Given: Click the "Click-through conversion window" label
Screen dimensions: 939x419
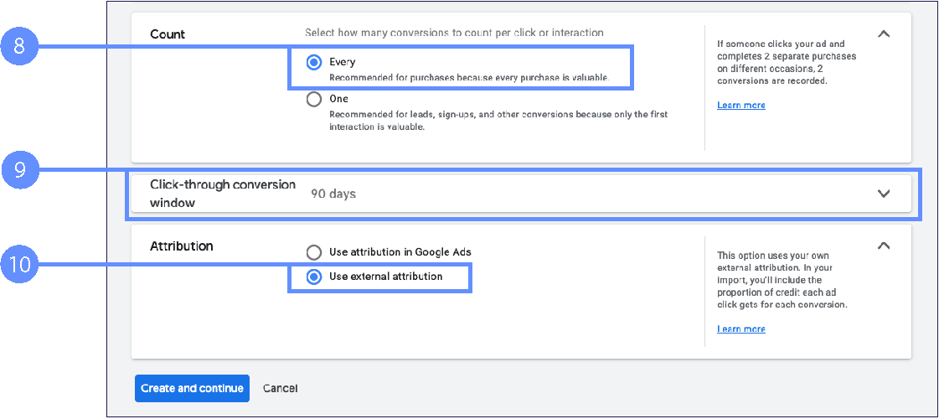Looking at the screenshot, I should point(222,194).
